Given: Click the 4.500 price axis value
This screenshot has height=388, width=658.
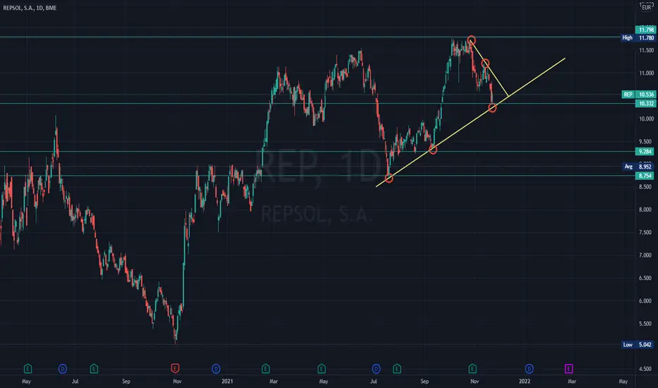Looking at the screenshot, I should point(646,369).
